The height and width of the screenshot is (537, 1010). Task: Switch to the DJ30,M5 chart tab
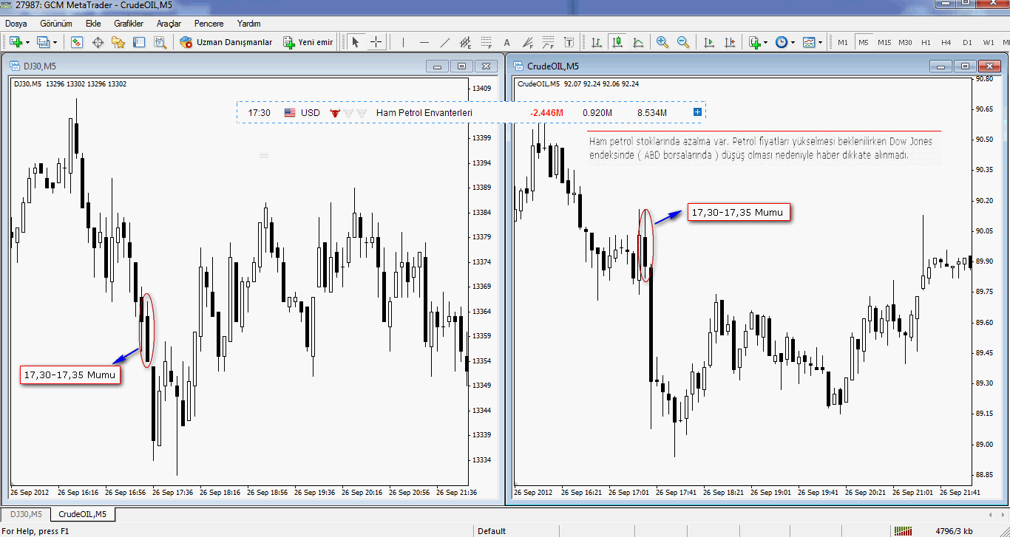click(x=25, y=514)
